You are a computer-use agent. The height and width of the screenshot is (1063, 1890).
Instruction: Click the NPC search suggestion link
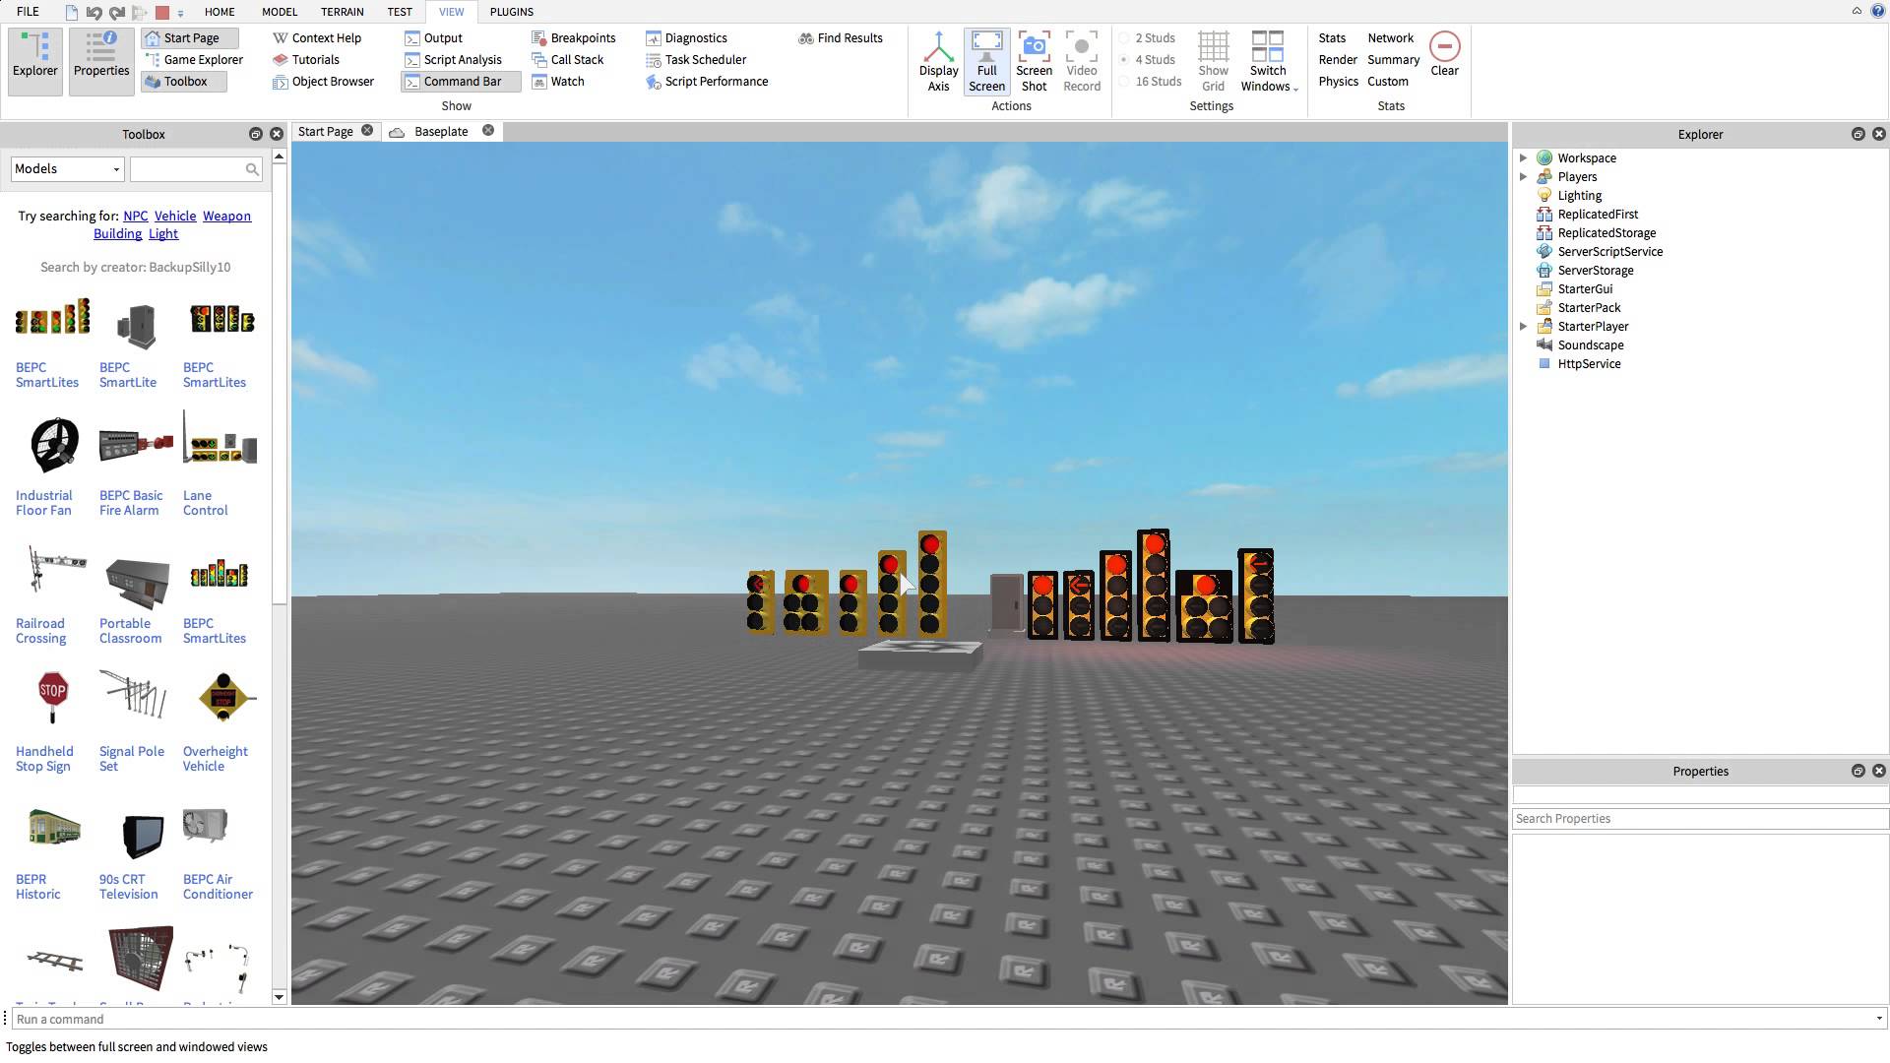(x=136, y=217)
